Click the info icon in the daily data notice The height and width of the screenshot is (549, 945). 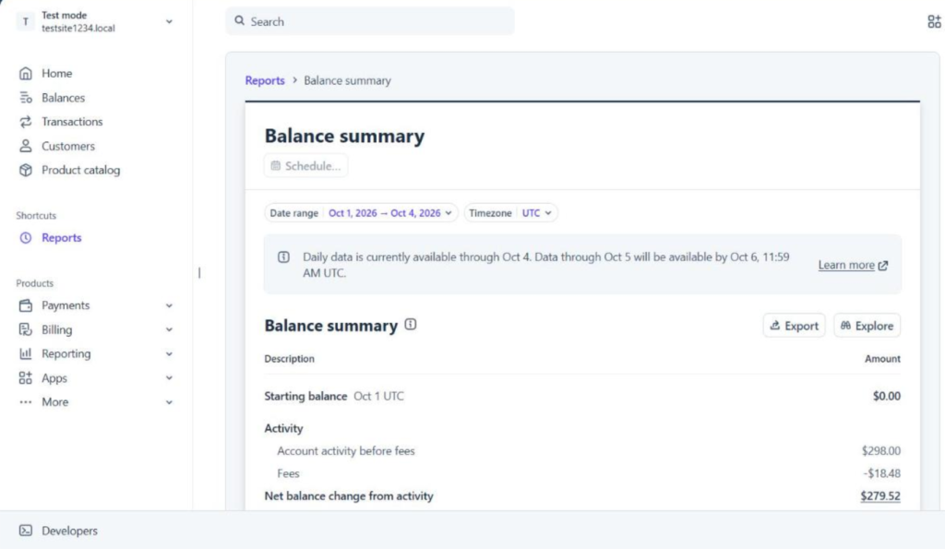(x=283, y=257)
